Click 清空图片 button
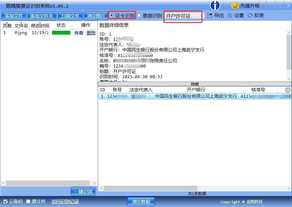Screen dimensions: 292x207 click(x=96, y=16)
